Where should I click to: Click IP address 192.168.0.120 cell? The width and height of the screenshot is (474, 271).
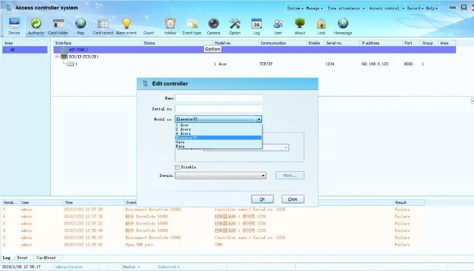[374, 64]
